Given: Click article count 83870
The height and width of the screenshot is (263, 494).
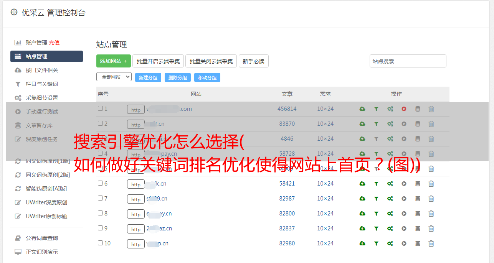Looking at the screenshot, I should [287, 124].
